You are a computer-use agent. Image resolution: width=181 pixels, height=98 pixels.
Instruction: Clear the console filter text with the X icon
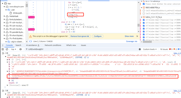pyautogui.click(x=140, y=49)
